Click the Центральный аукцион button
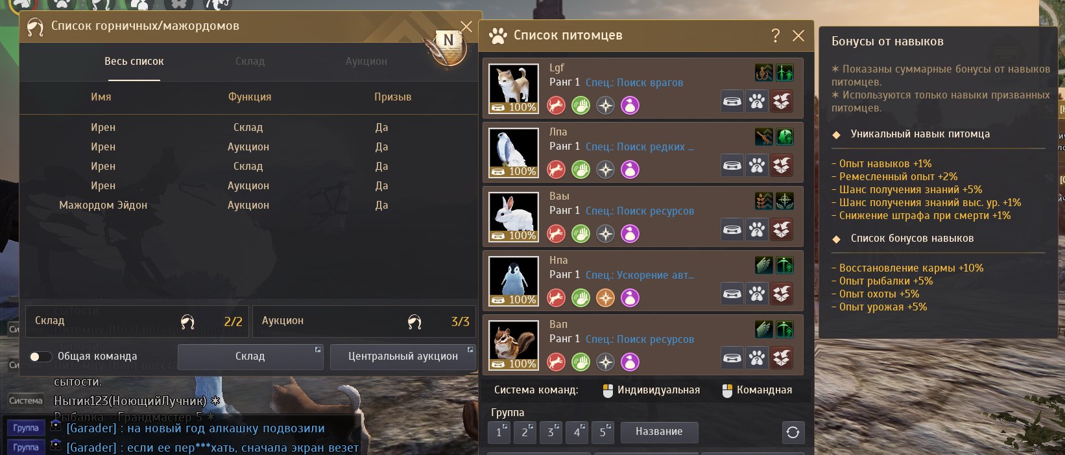 point(403,356)
